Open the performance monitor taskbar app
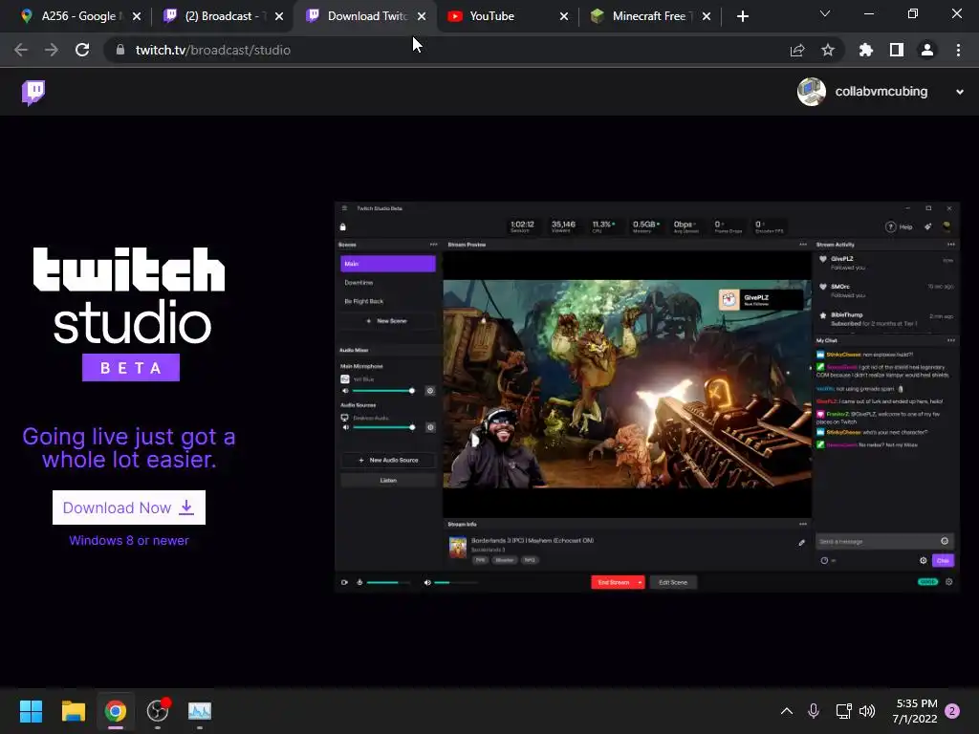The image size is (979, 734). tap(200, 711)
